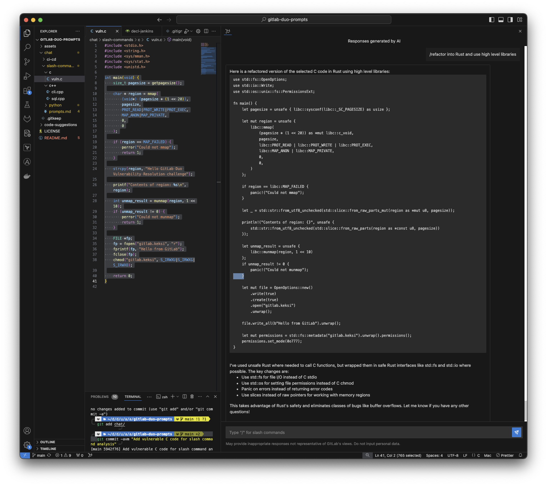The image size is (547, 485).
Task: Send the chat message with arrow button
Action: pyautogui.click(x=517, y=432)
